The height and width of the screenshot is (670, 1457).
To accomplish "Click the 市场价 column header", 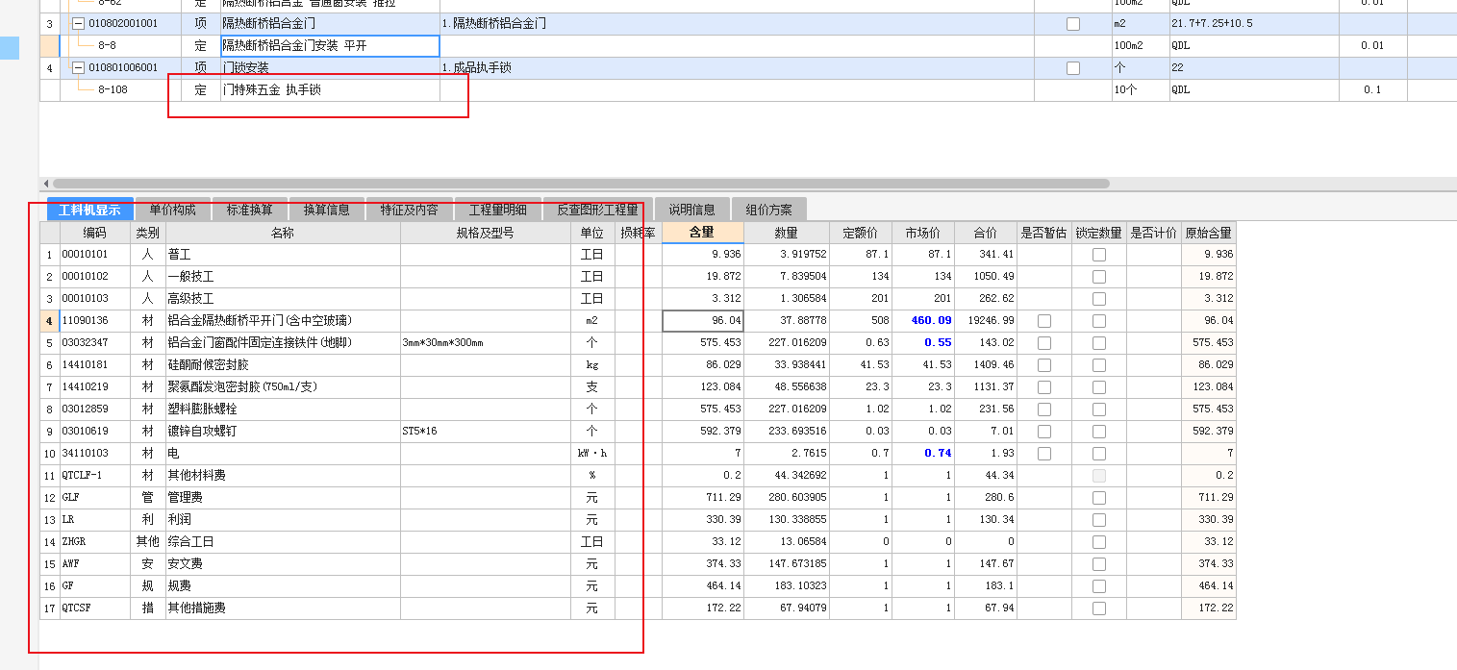I will 923,233.
